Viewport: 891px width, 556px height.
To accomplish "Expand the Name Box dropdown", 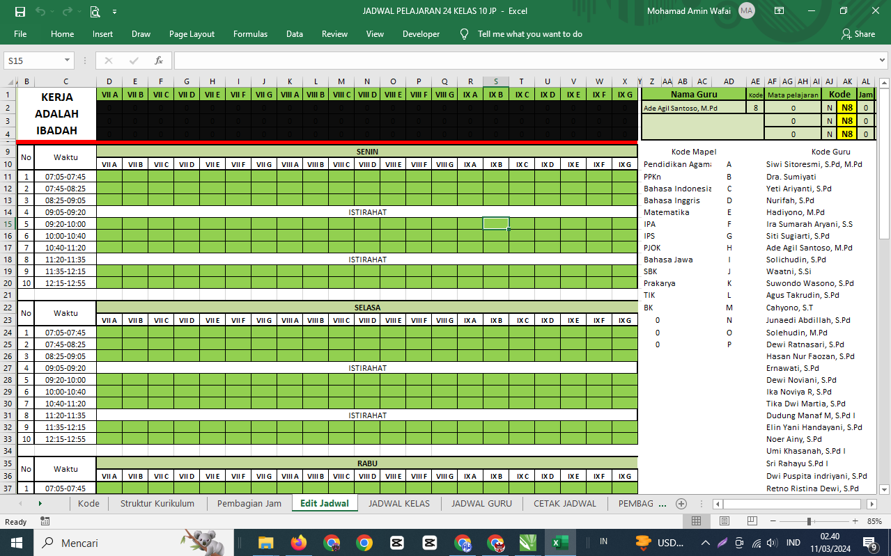I will (x=67, y=61).
